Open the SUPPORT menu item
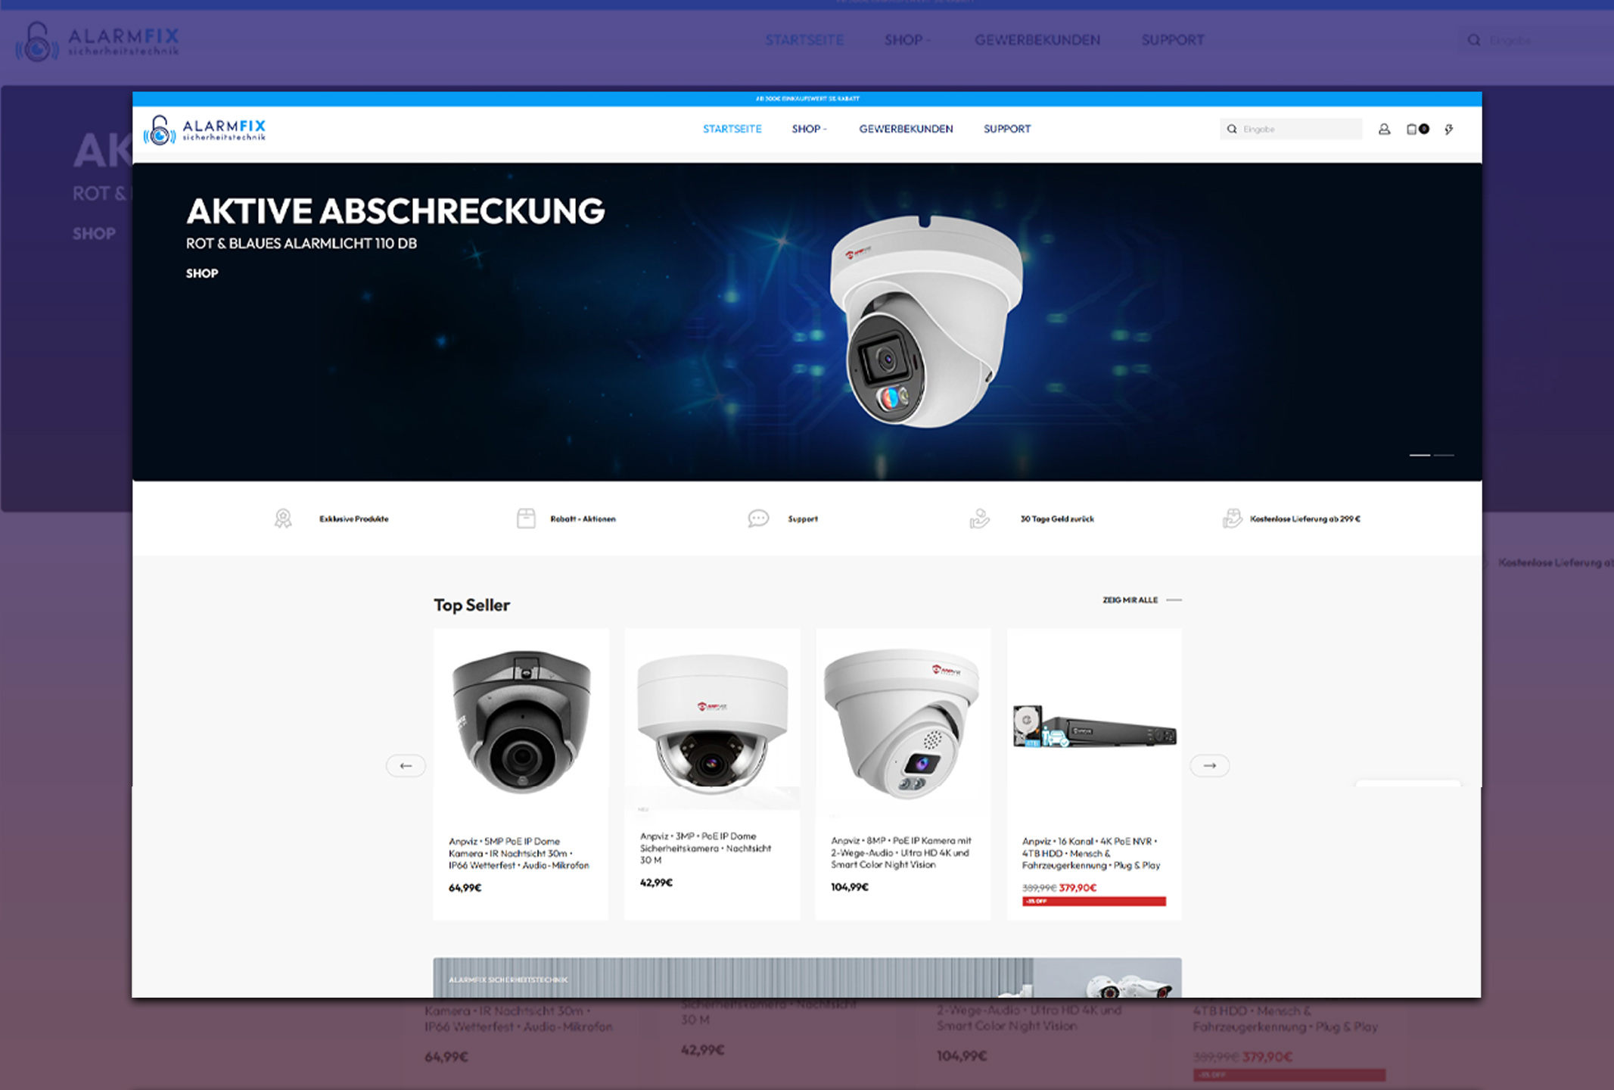Image resolution: width=1614 pixels, height=1090 pixels. [1006, 129]
